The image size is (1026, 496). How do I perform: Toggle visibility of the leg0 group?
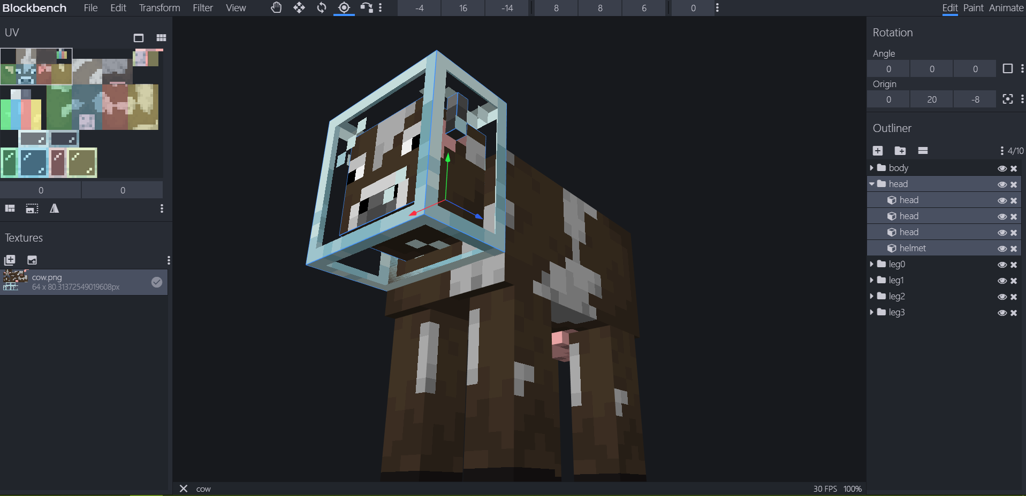click(x=1002, y=265)
